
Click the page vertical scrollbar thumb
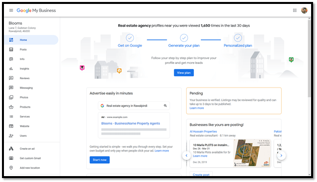(309, 59)
